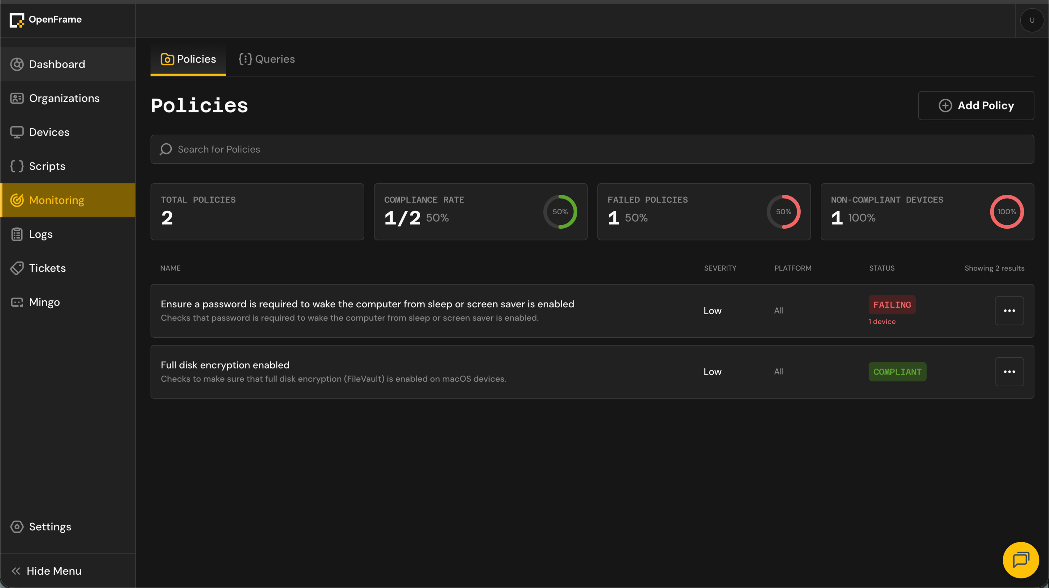Click 'Showing 2 results' text

point(994,268)
